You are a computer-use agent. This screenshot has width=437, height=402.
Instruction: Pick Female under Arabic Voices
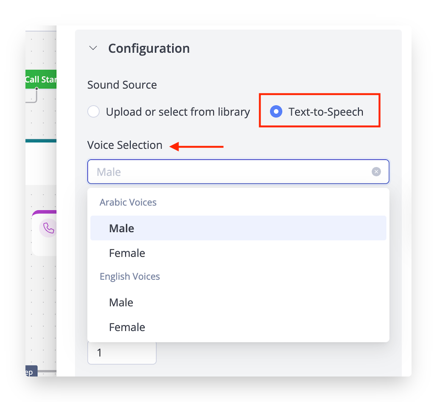[127, 253]
